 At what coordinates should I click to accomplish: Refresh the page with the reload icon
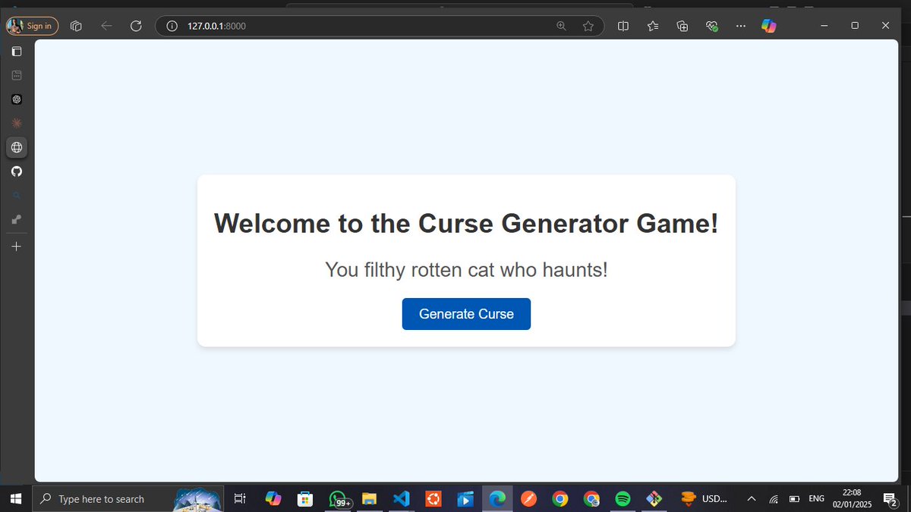pyautogui.click(x=136, y=26)
